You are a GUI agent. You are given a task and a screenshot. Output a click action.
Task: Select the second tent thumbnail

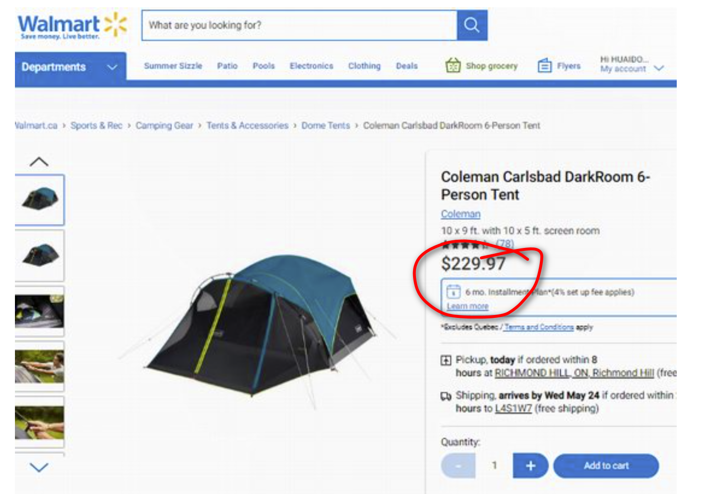[40, 256]
